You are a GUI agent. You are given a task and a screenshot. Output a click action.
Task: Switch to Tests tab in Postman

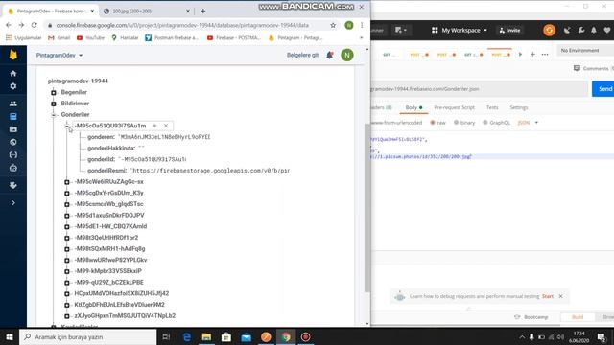click(492, 107)
